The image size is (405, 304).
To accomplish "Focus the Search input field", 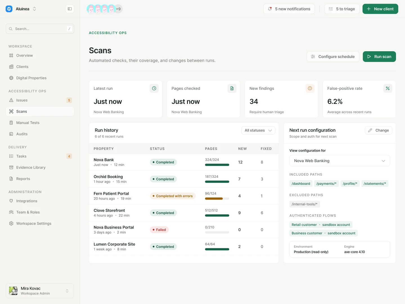I will 40,29.
